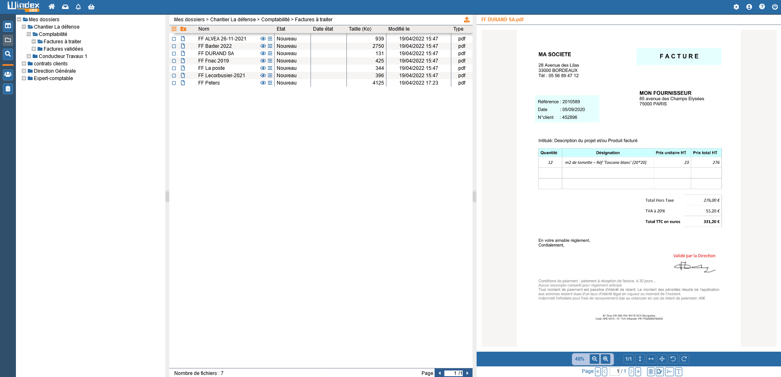The height and width of the screenshot is (377, 781).
Task: Click preview page number field
Action: click(615, 371)
